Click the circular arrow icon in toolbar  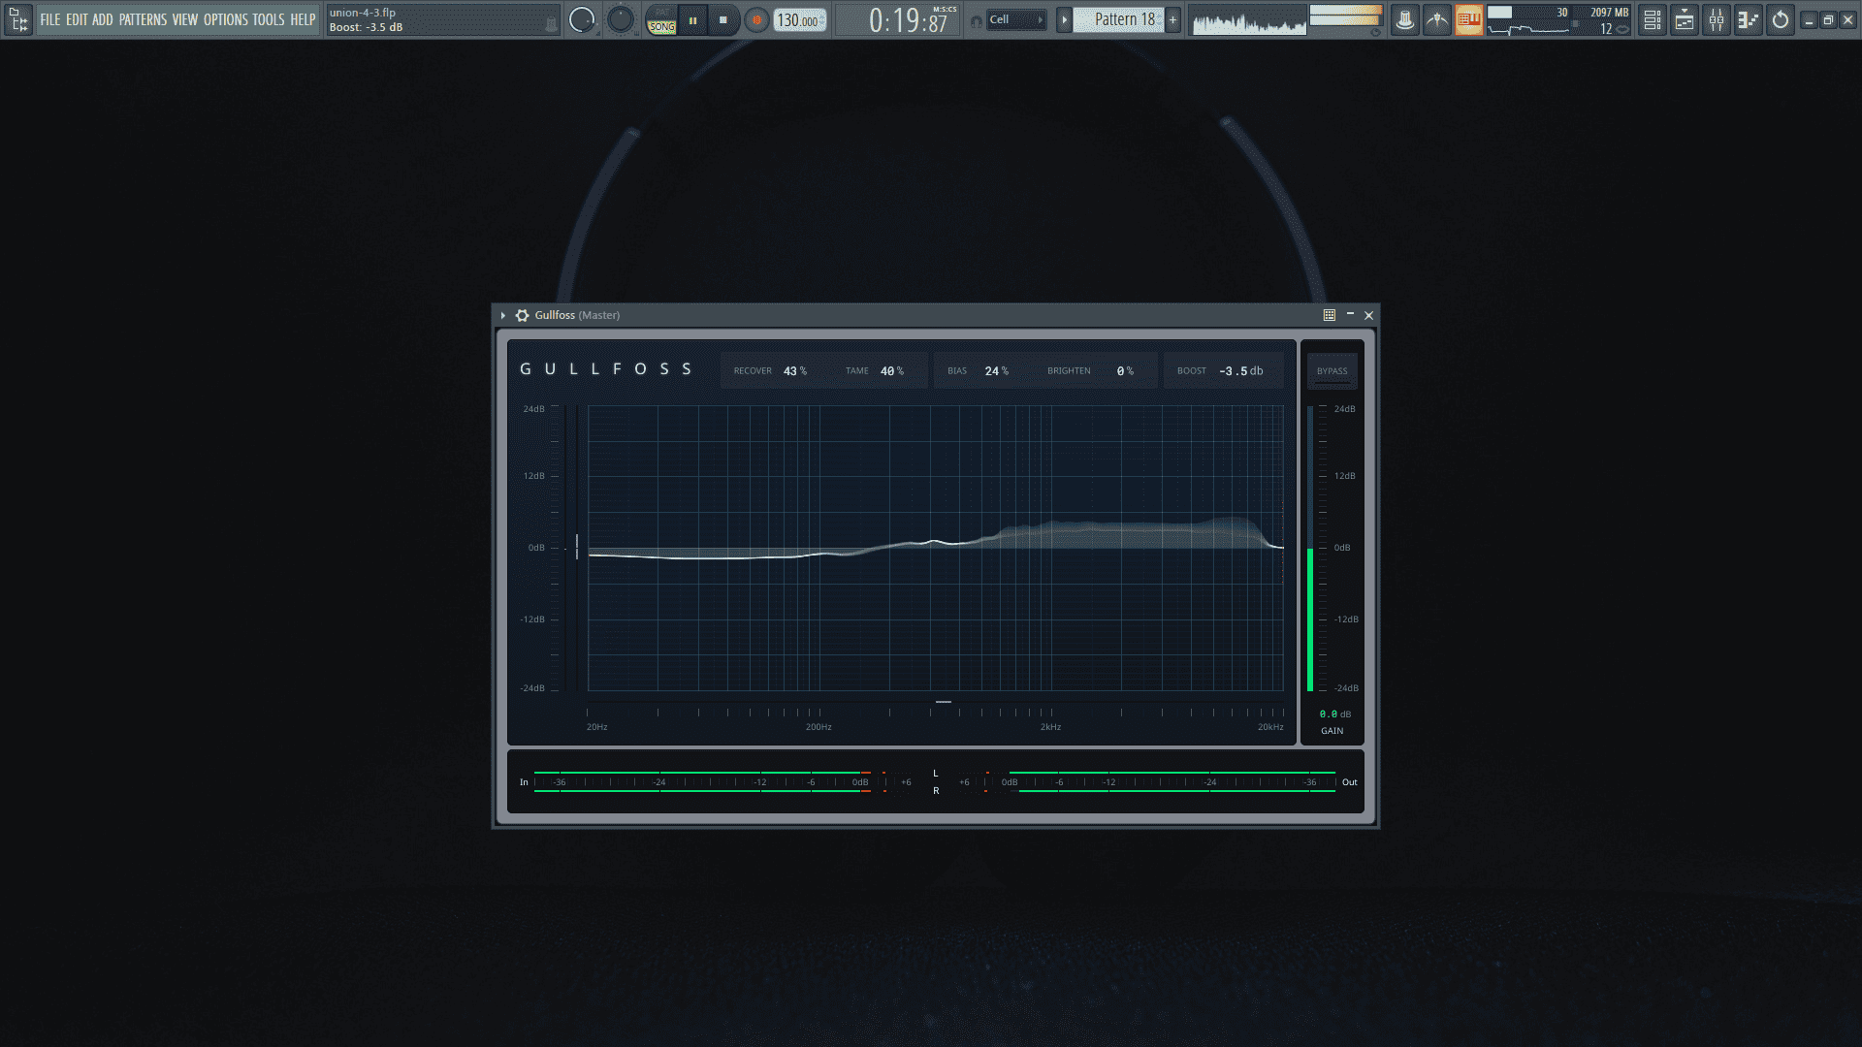[1781, 20]
